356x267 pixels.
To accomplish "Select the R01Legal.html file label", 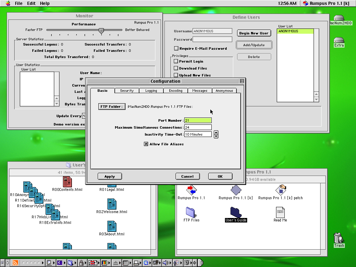I will pos(112,189).
